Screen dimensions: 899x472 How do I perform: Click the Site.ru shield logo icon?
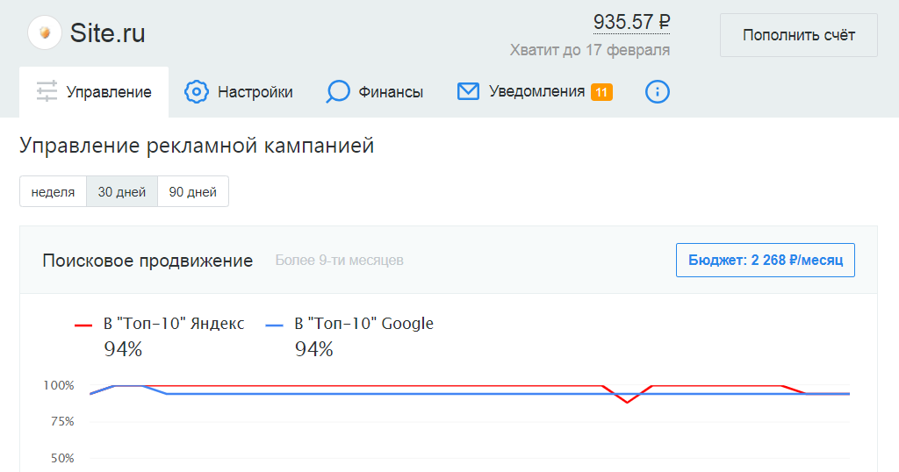tap(45, 32)
